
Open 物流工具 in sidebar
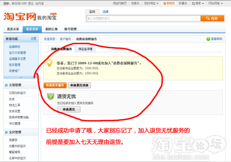14,105
